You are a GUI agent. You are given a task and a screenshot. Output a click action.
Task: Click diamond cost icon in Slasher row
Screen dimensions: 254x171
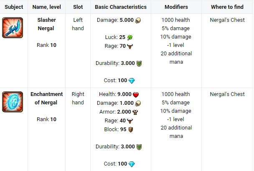pyautogui.click(x=132, y=80)
